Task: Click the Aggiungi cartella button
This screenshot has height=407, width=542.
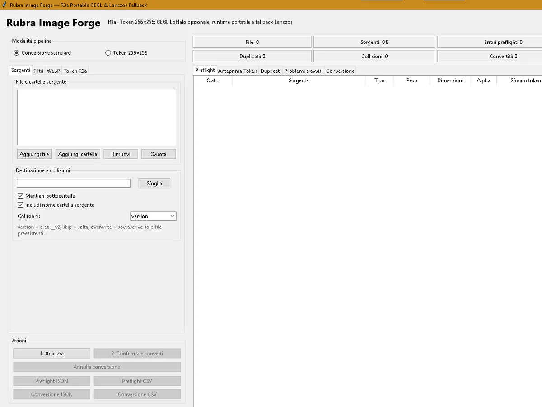Action: [78, 154]
